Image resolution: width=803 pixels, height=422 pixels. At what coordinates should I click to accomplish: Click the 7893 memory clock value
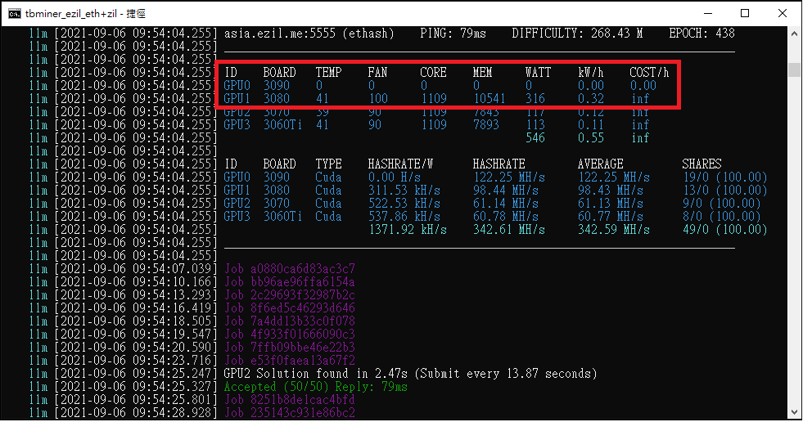click(x=485, y=125)
